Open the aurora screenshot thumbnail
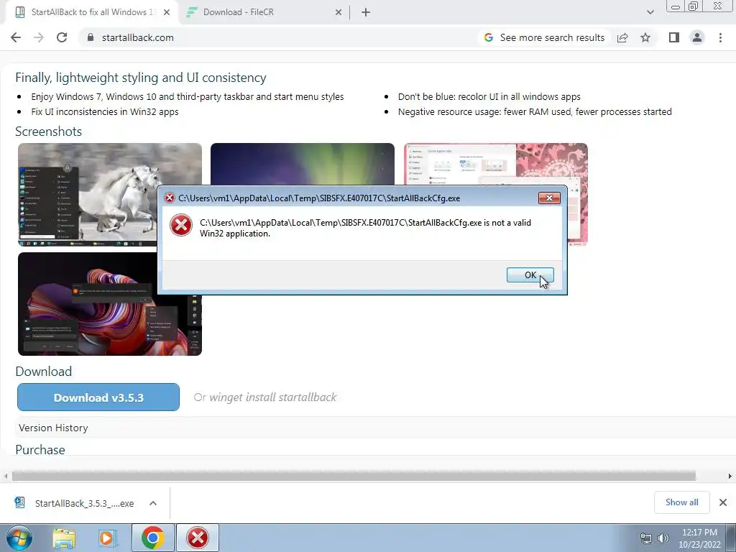736x552 pixels. 303,165
